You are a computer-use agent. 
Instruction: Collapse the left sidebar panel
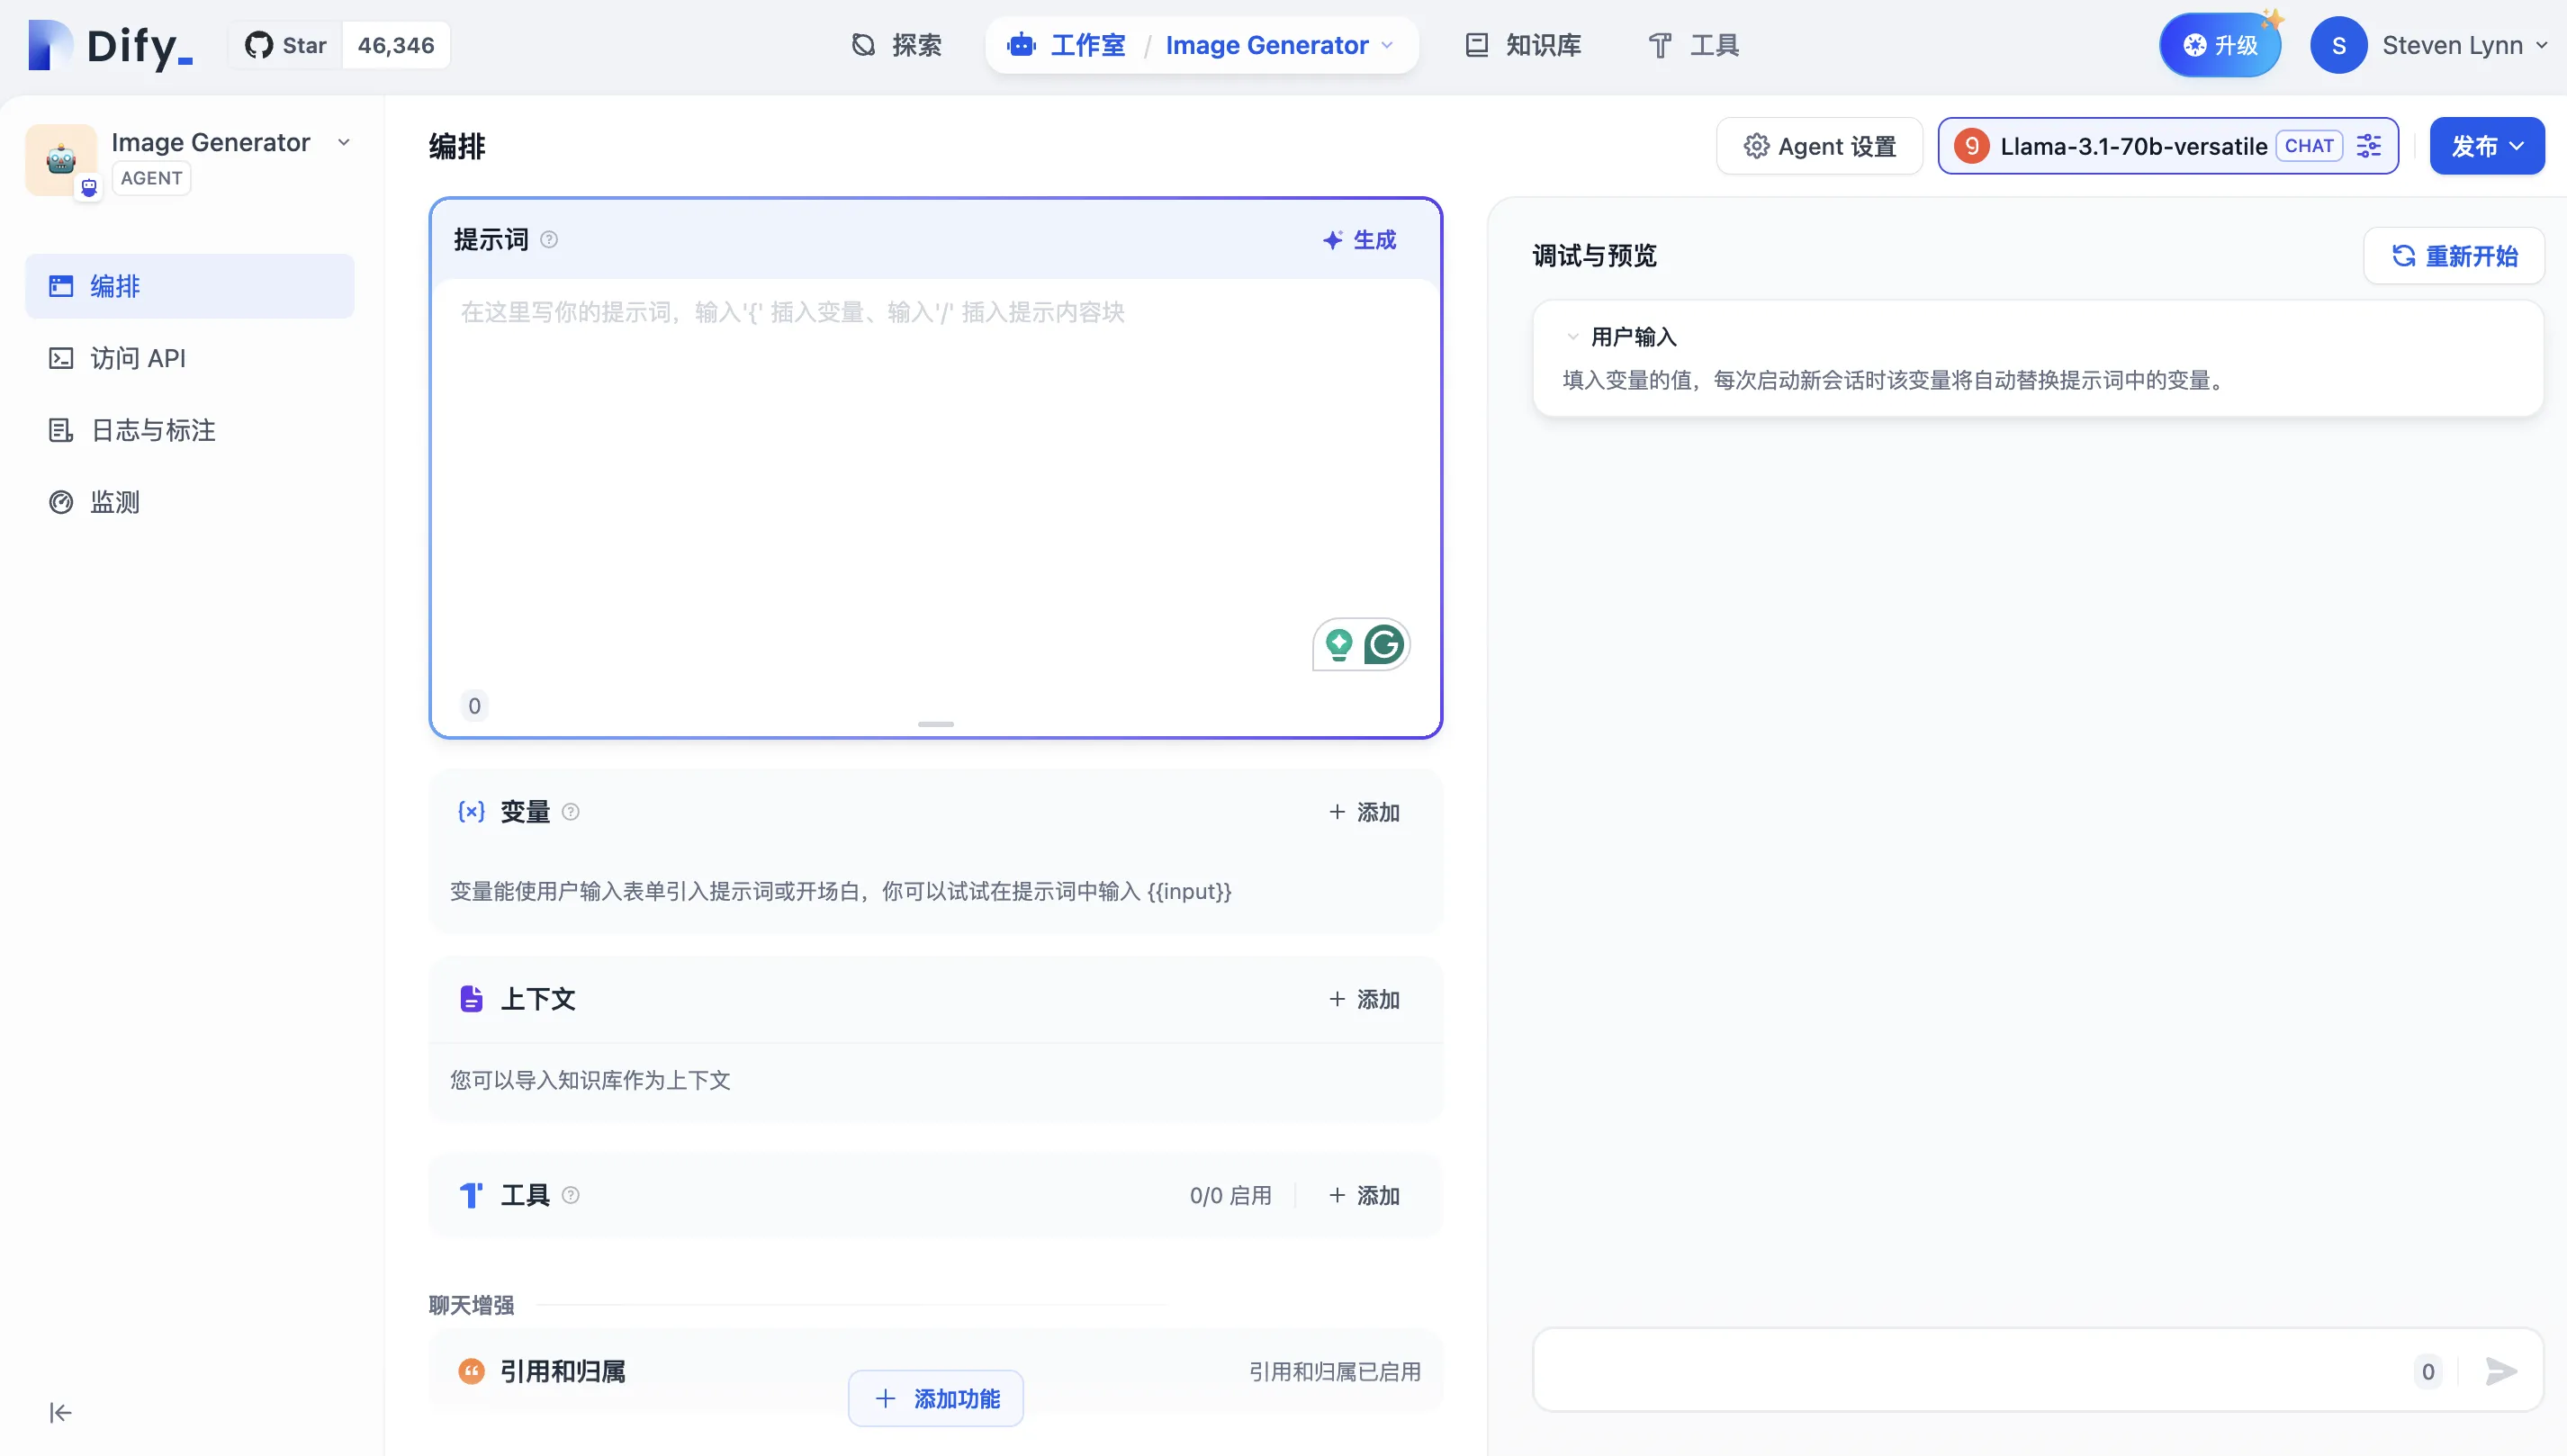60,1412
